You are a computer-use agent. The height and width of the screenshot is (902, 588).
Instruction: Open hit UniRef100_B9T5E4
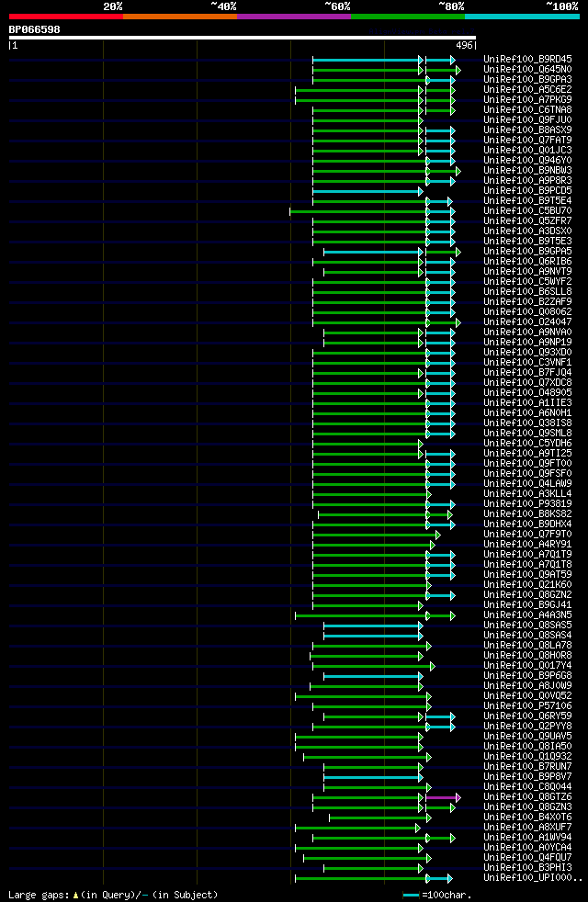pyautogui.click(x=527, y=201)
